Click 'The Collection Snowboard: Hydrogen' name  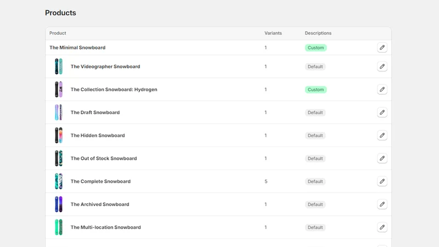(x=114, y=89)
